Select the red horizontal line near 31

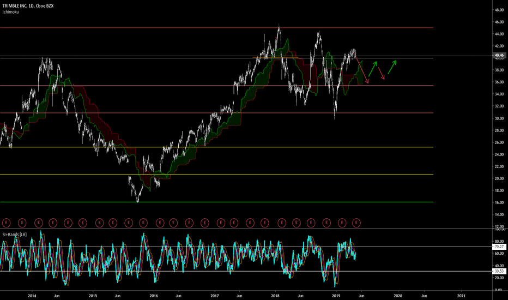click(216, 113)
